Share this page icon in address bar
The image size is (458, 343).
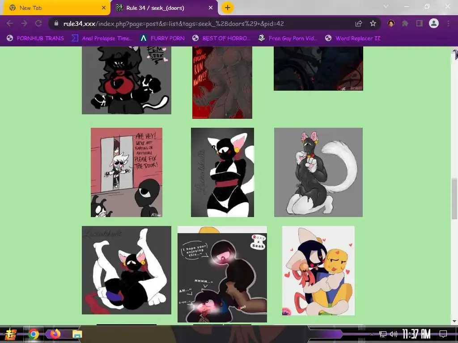(x=359, y=23)
